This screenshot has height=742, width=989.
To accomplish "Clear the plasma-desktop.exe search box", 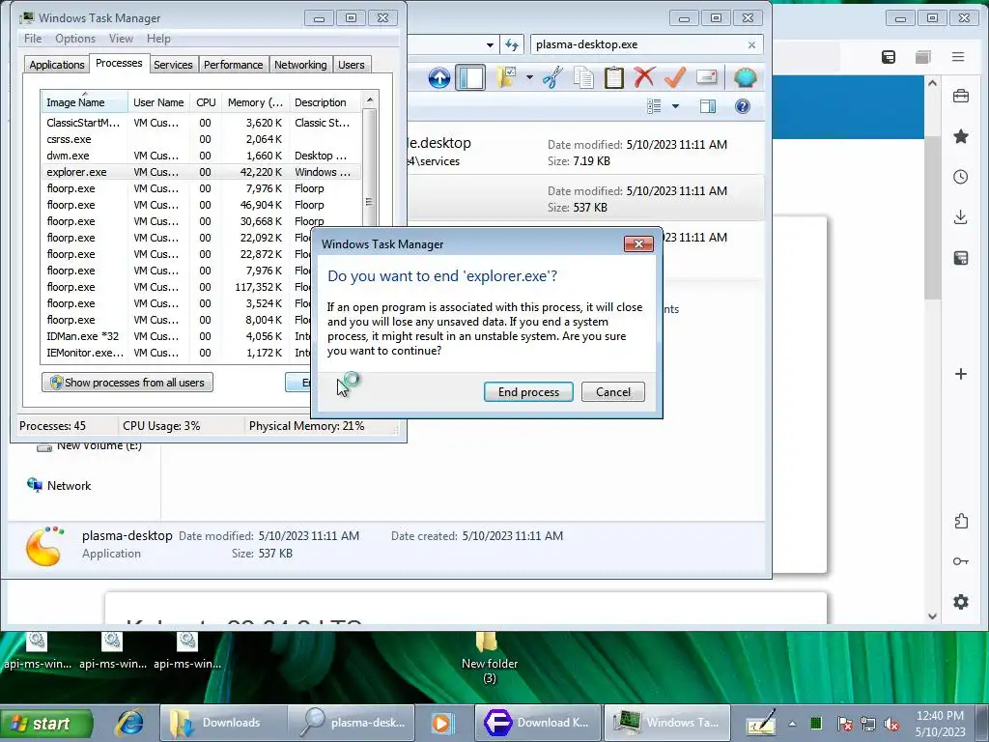I will (751, 44).
